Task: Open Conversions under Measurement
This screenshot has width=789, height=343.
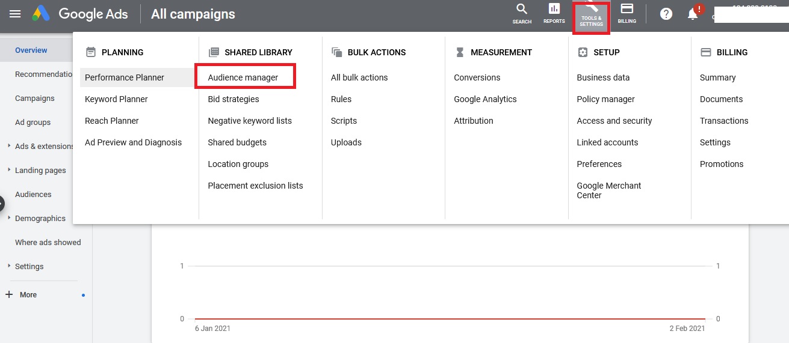Action: click(477, 77)
